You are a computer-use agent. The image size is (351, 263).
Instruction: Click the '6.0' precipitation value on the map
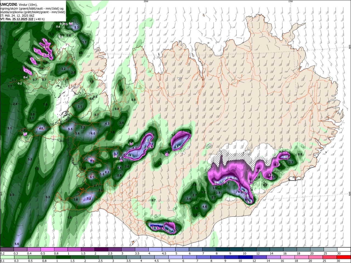pos(93,133)
